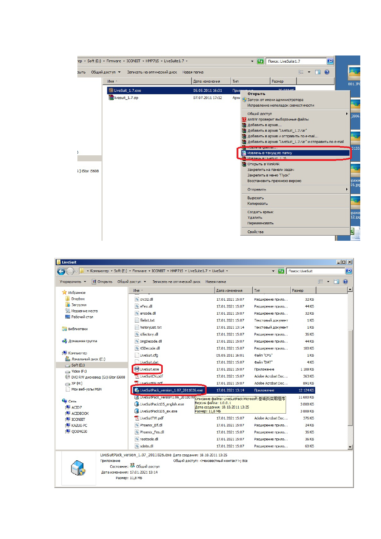Click refresh icon in LiveSuit window address bar
Viewport: 381px width, 539px height.
tap(281, 271)
